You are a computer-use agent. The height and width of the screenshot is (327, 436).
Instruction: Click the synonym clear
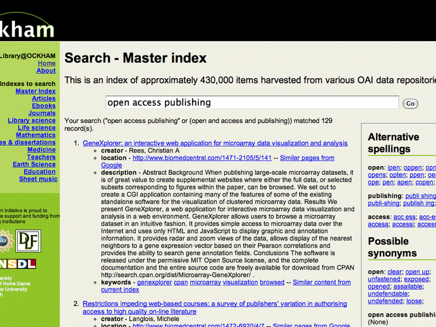point(394,271)
